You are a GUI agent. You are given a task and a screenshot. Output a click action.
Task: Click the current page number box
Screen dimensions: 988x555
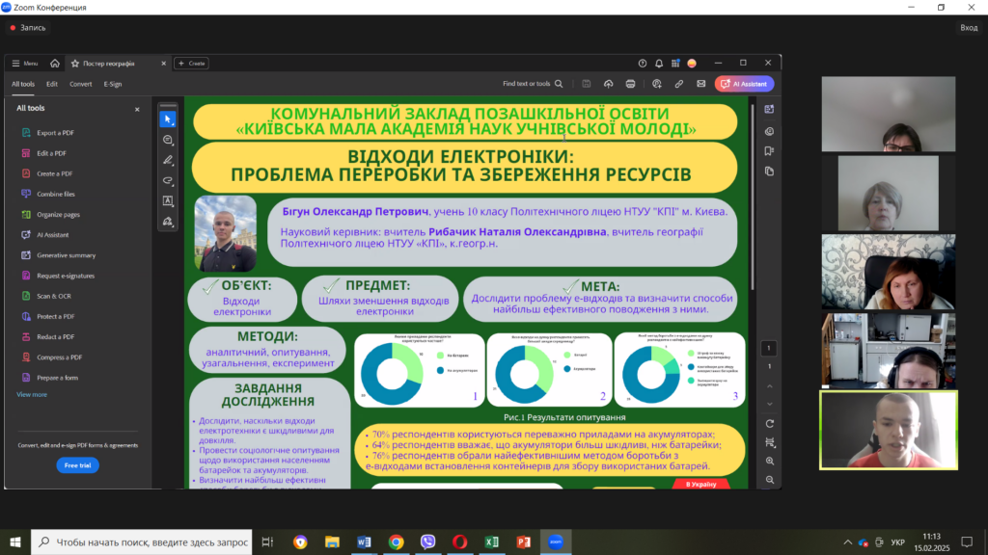(769, 348)
